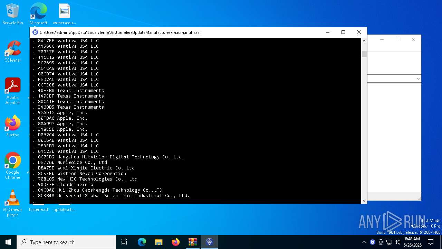442x249 pixels.
Task: Open the notification center icon
Action: (x=431, y=242)
